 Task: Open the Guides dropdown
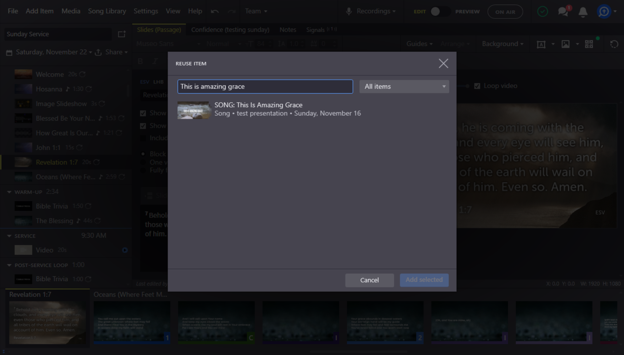pyautogui.click(x=419, y=44)
